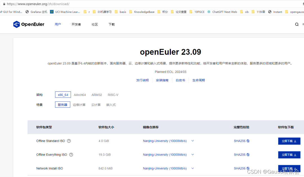
Task: Expand mirror dropdown for Offline Everything ISO
Action: pyautogui.click(x=193, y=155)
